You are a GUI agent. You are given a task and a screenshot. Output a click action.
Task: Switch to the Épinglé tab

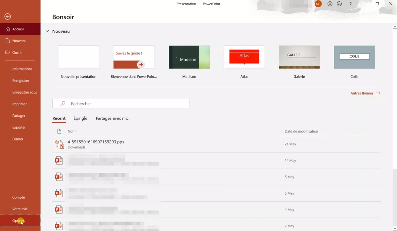pos(80,118)
